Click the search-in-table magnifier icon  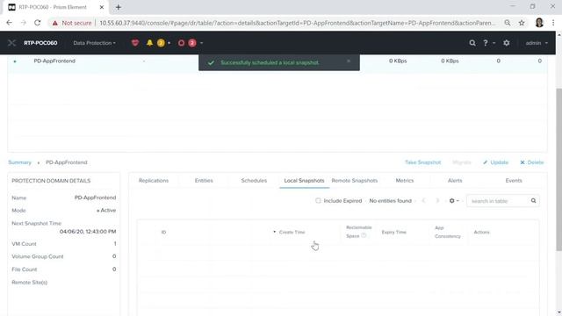coord(533,201)
